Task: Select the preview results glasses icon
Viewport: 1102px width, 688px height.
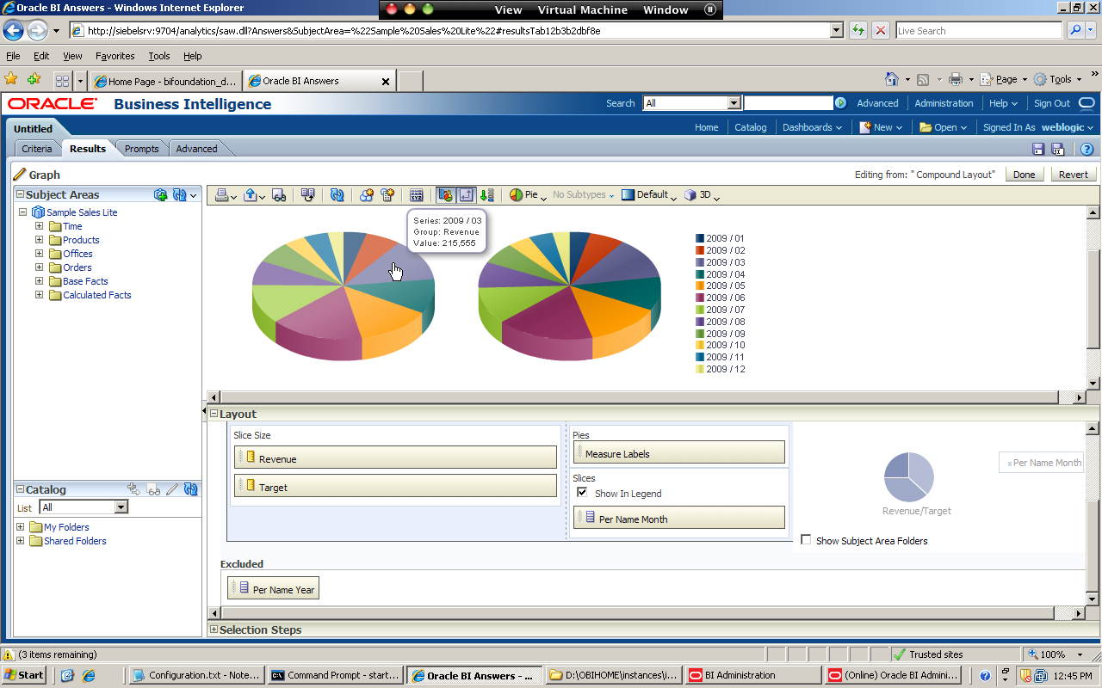Action: click(x=278, y=195)
